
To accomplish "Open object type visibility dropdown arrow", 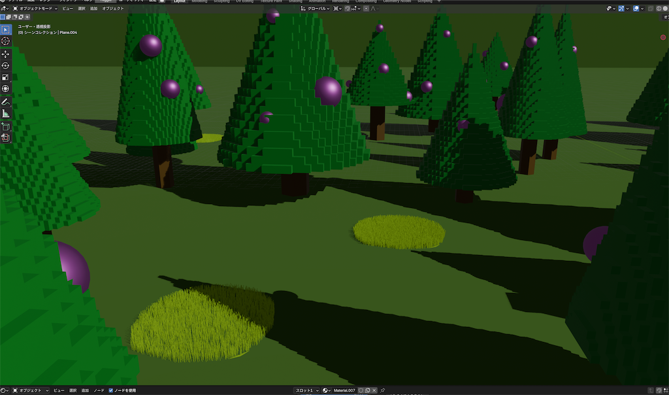I will [614, 9].
